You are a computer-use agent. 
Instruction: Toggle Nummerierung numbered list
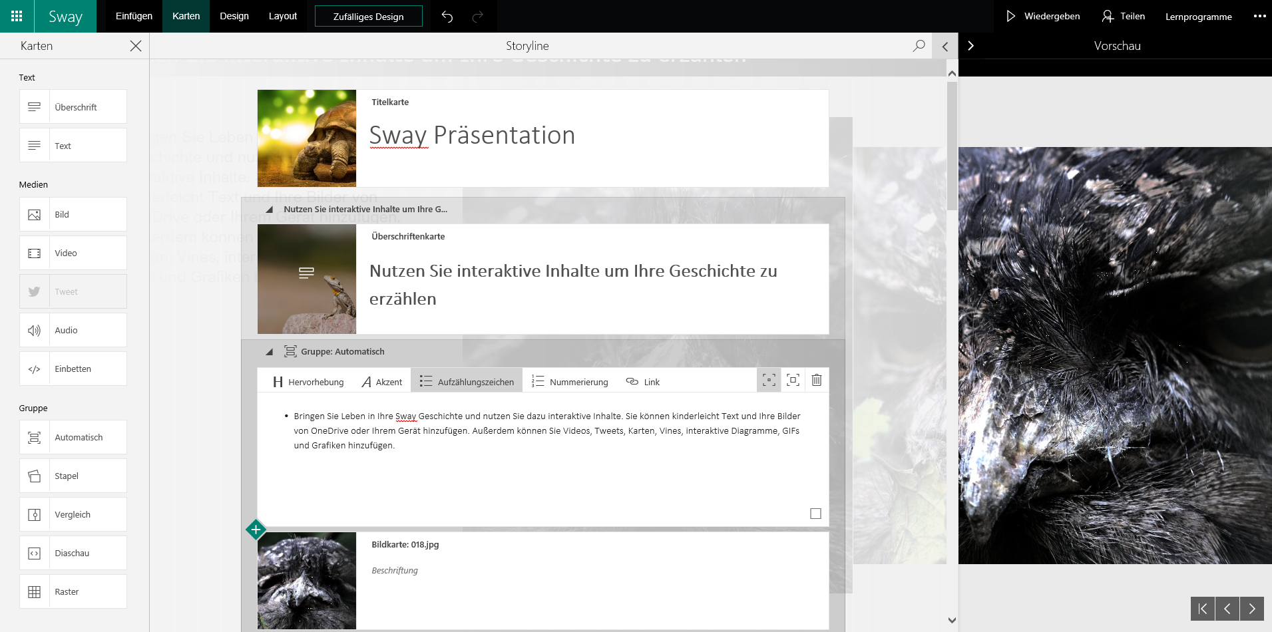pos(570,382)
